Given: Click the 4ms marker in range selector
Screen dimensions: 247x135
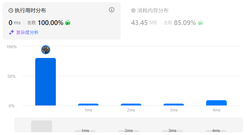Looking at the screenshot, I should [x=216, y=131].
